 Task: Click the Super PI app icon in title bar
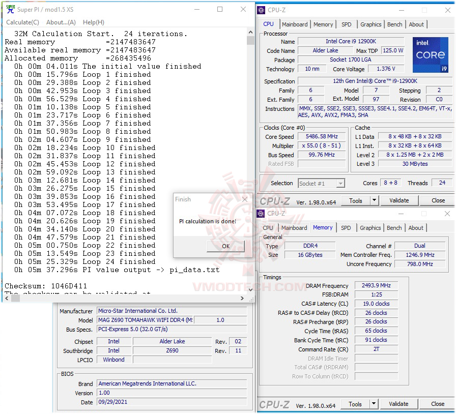[x=11, y=9]
